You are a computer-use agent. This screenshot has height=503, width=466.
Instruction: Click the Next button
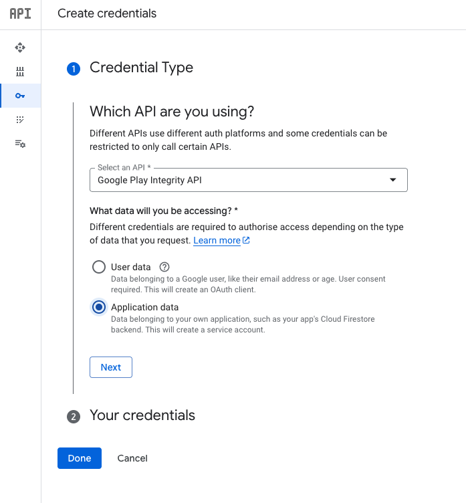(x=111, y=367)
